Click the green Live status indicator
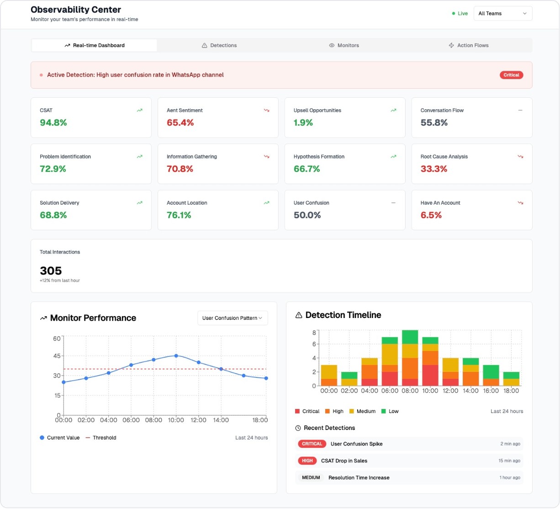The image size is (560, 509). pyautogui.click(x=460, y=14)
